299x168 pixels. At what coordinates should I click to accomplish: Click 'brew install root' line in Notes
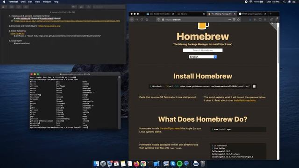(22, 43)
